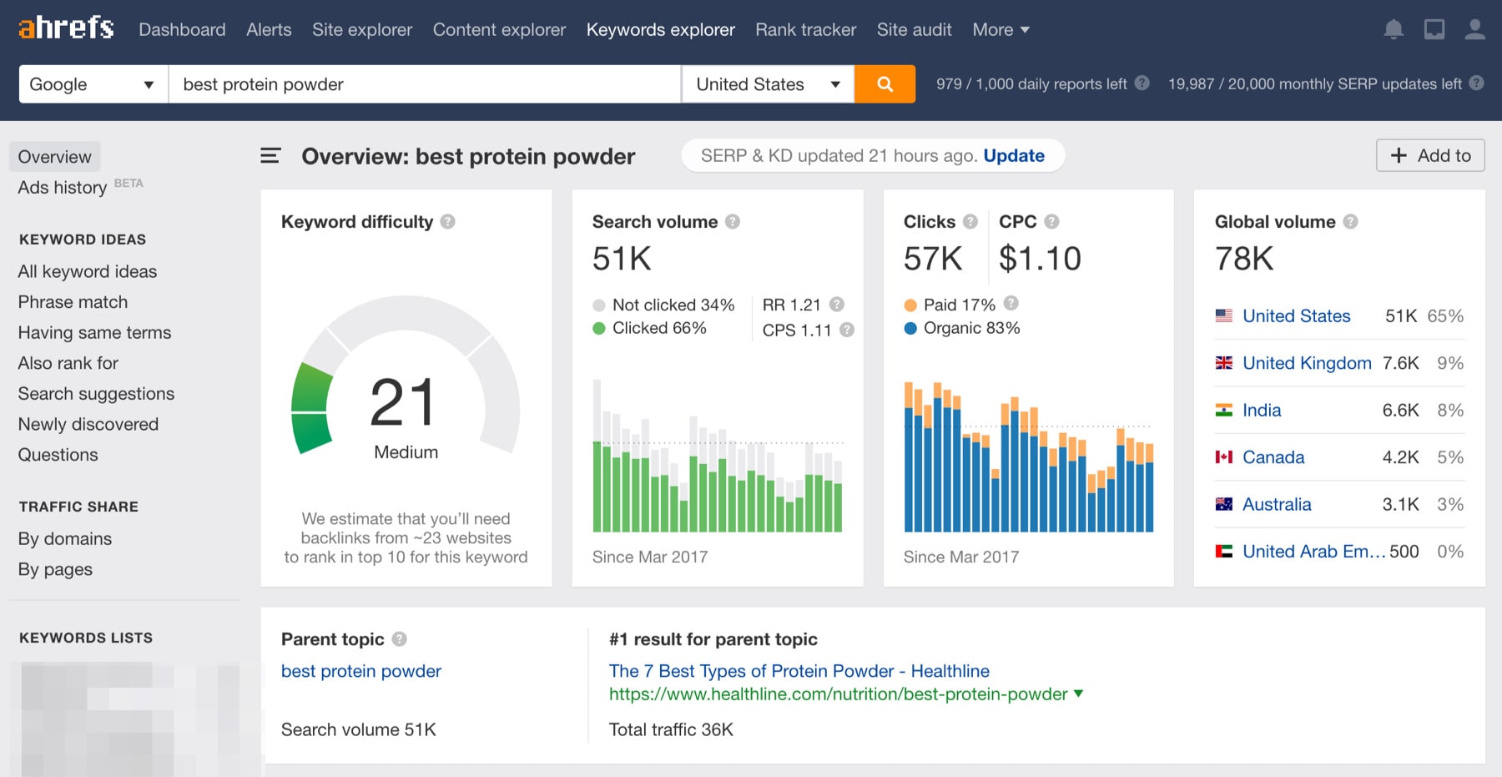Click the Keyword difficulty help icon
This screenshot has height=777, width=1502.
pos(447,221)
